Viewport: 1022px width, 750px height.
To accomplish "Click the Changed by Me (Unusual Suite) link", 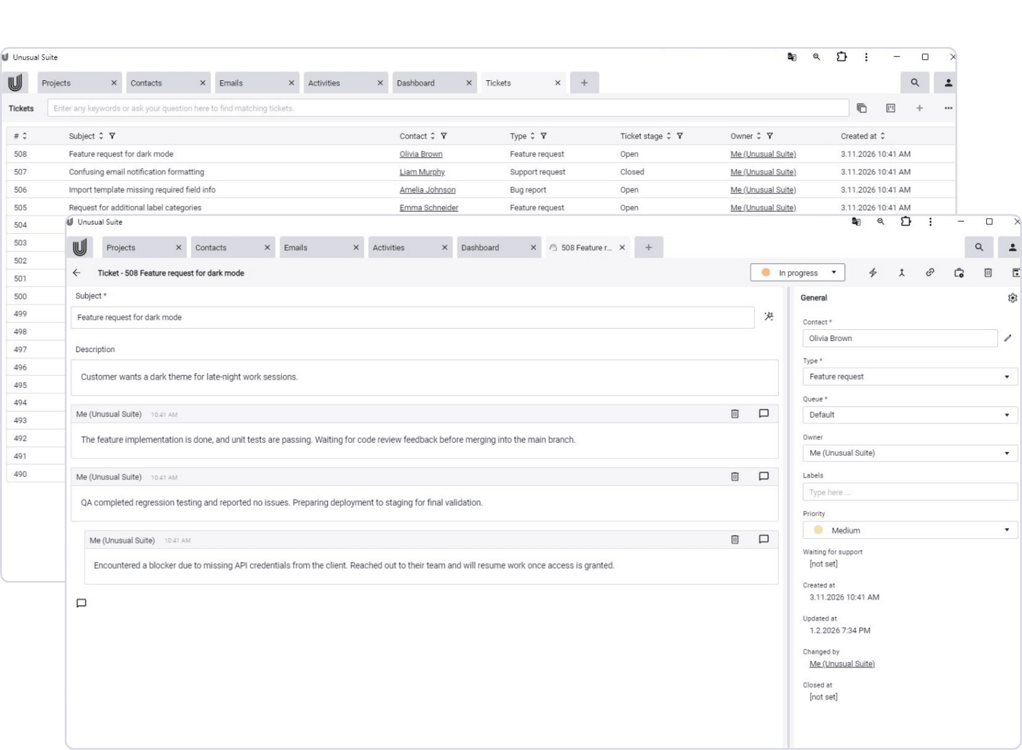I will pyautogui.click(x=842, y=664).
